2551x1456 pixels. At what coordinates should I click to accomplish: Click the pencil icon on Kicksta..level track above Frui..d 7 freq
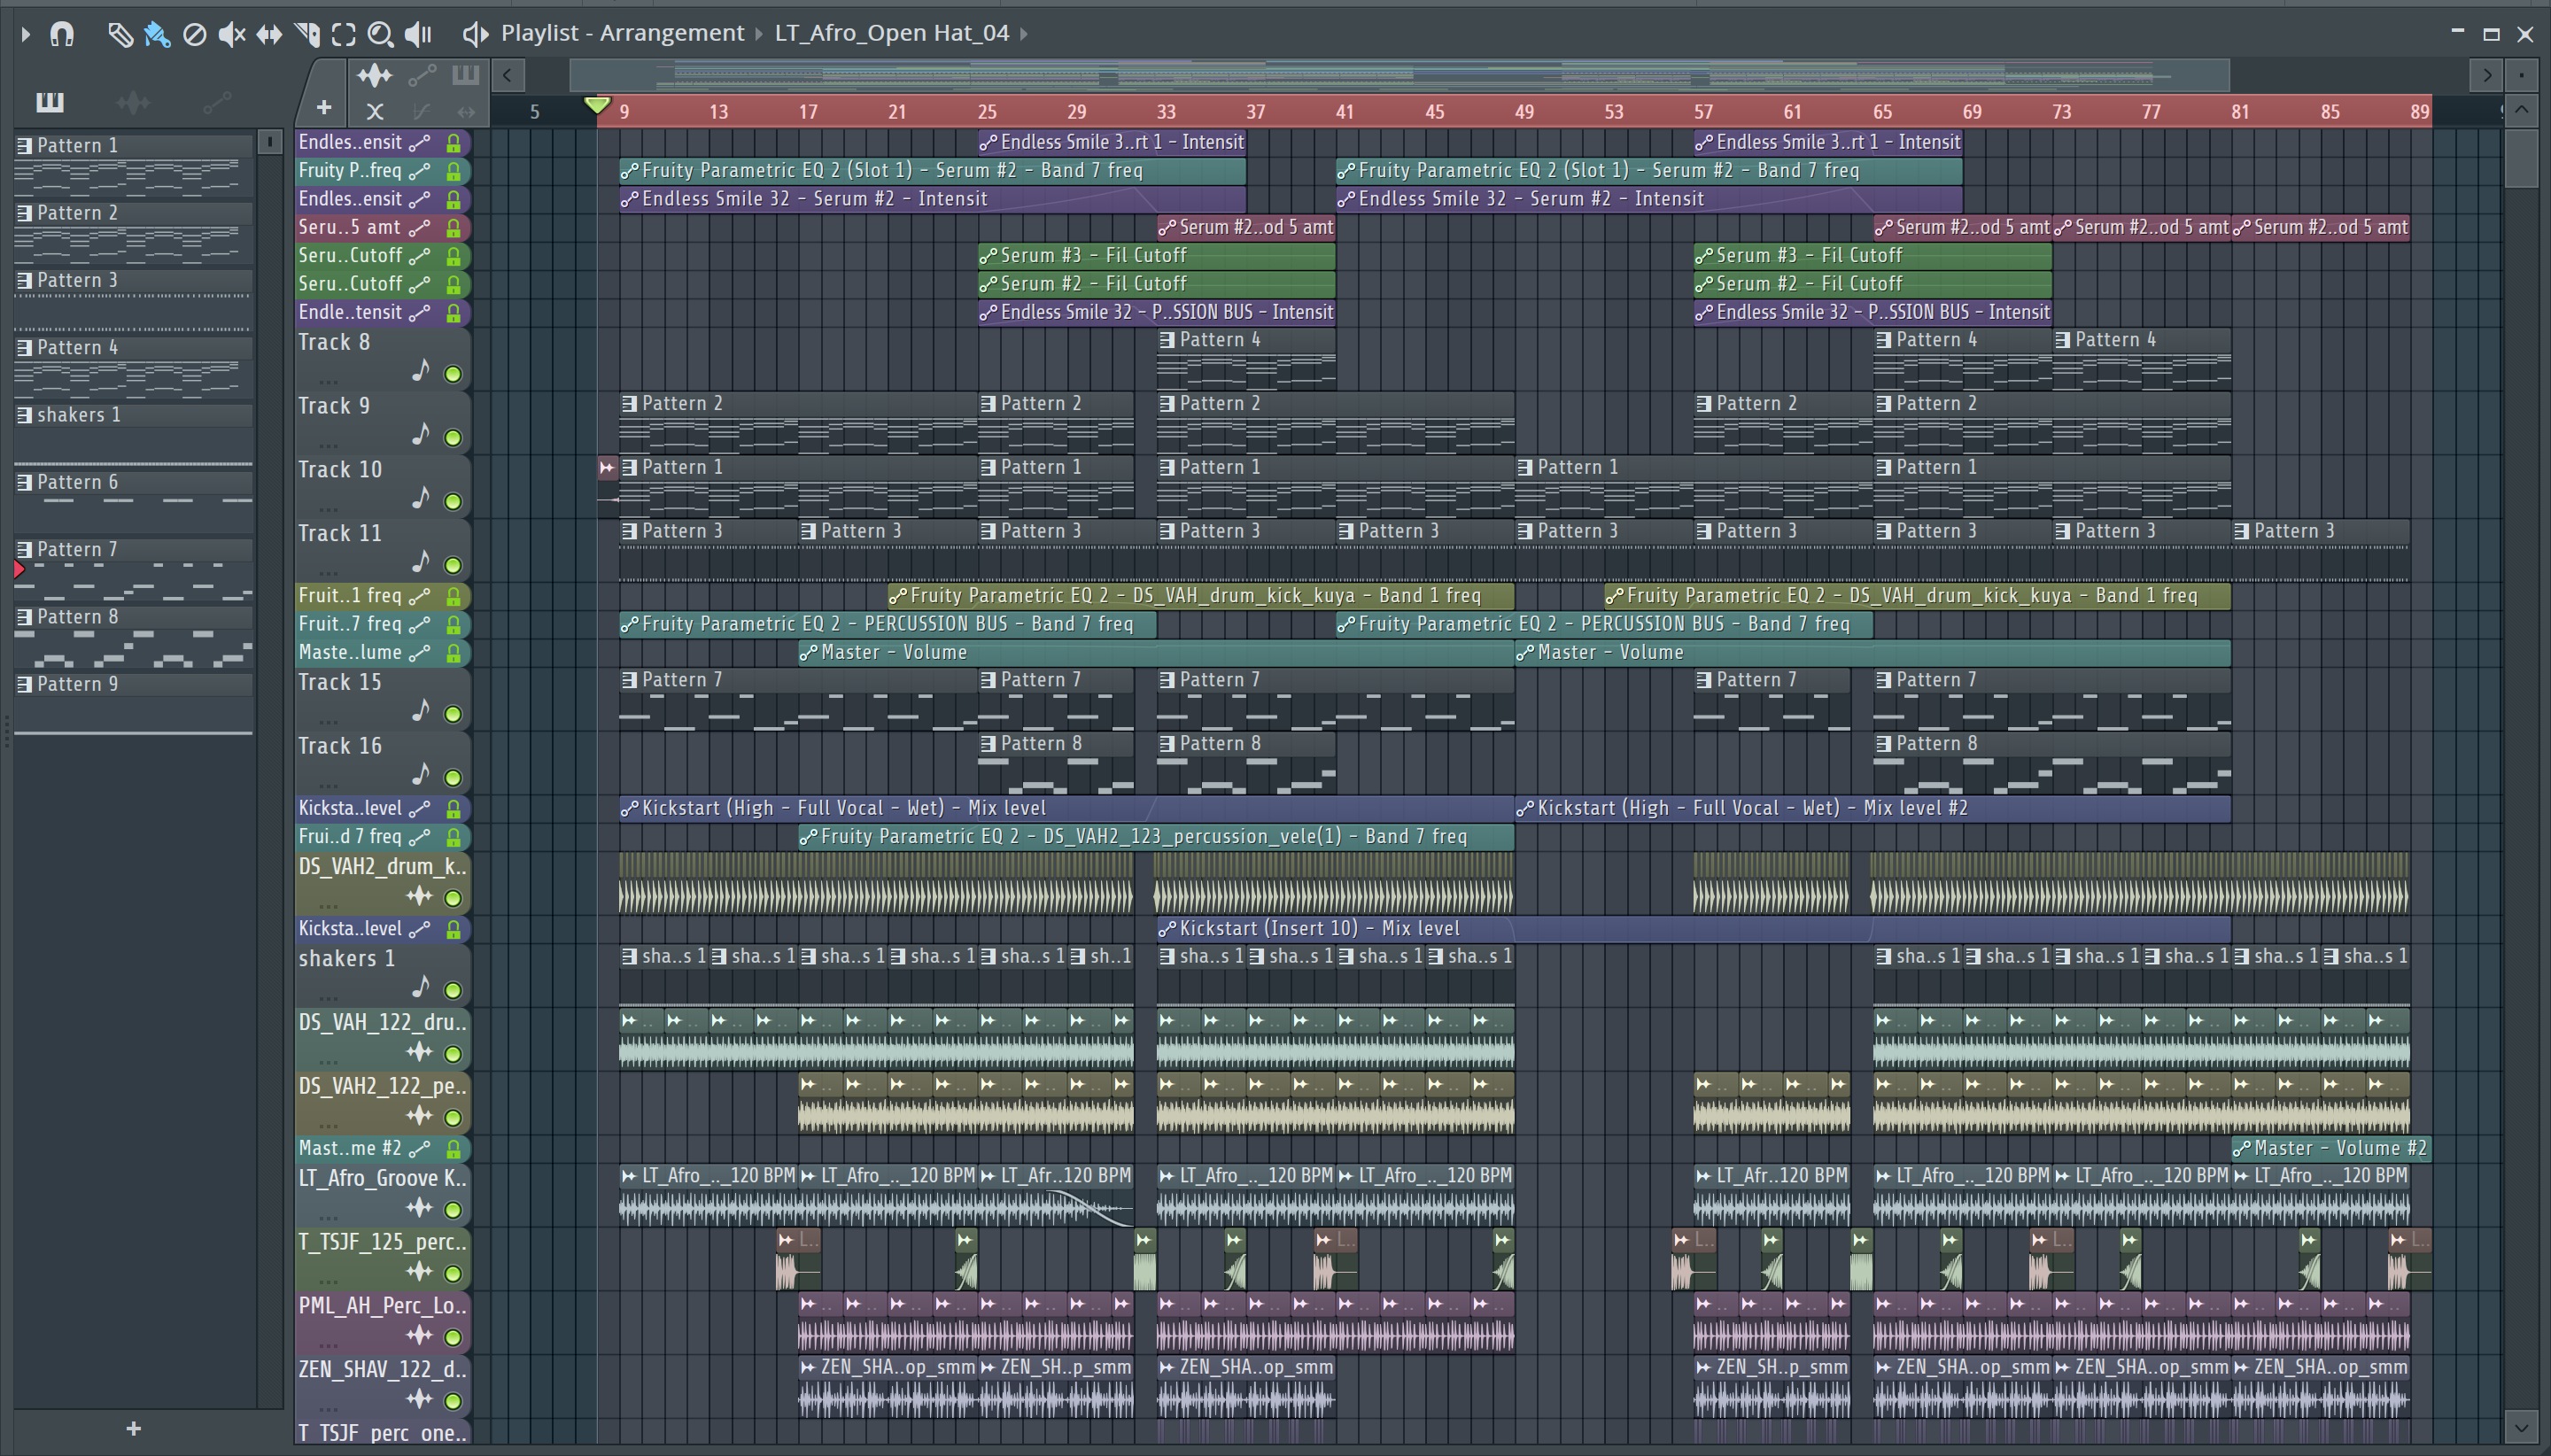[x=420, y=808]
